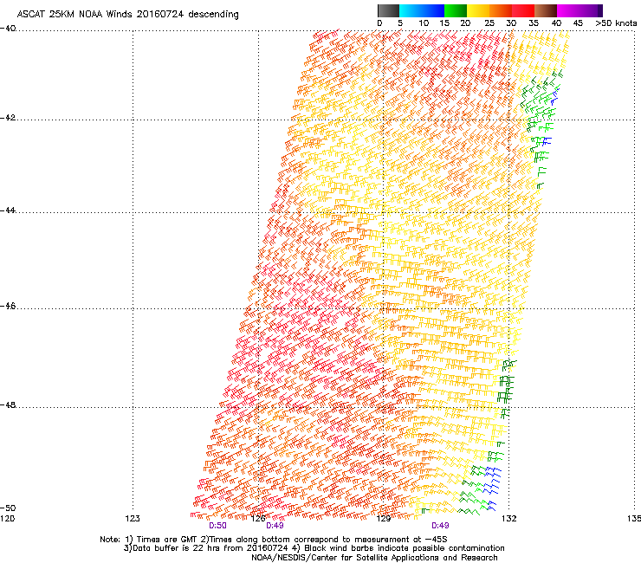Select the yellow 20-25 knots color bar segment
This screenshot has height=563, width=641.
478,10
